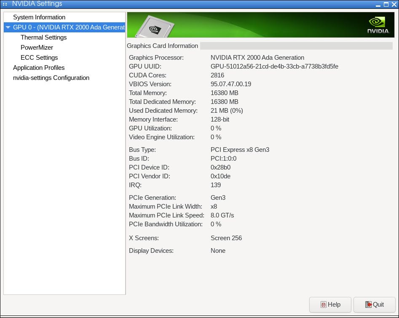Click Display Devices value None
399x318 pixels.
point(218,251)
